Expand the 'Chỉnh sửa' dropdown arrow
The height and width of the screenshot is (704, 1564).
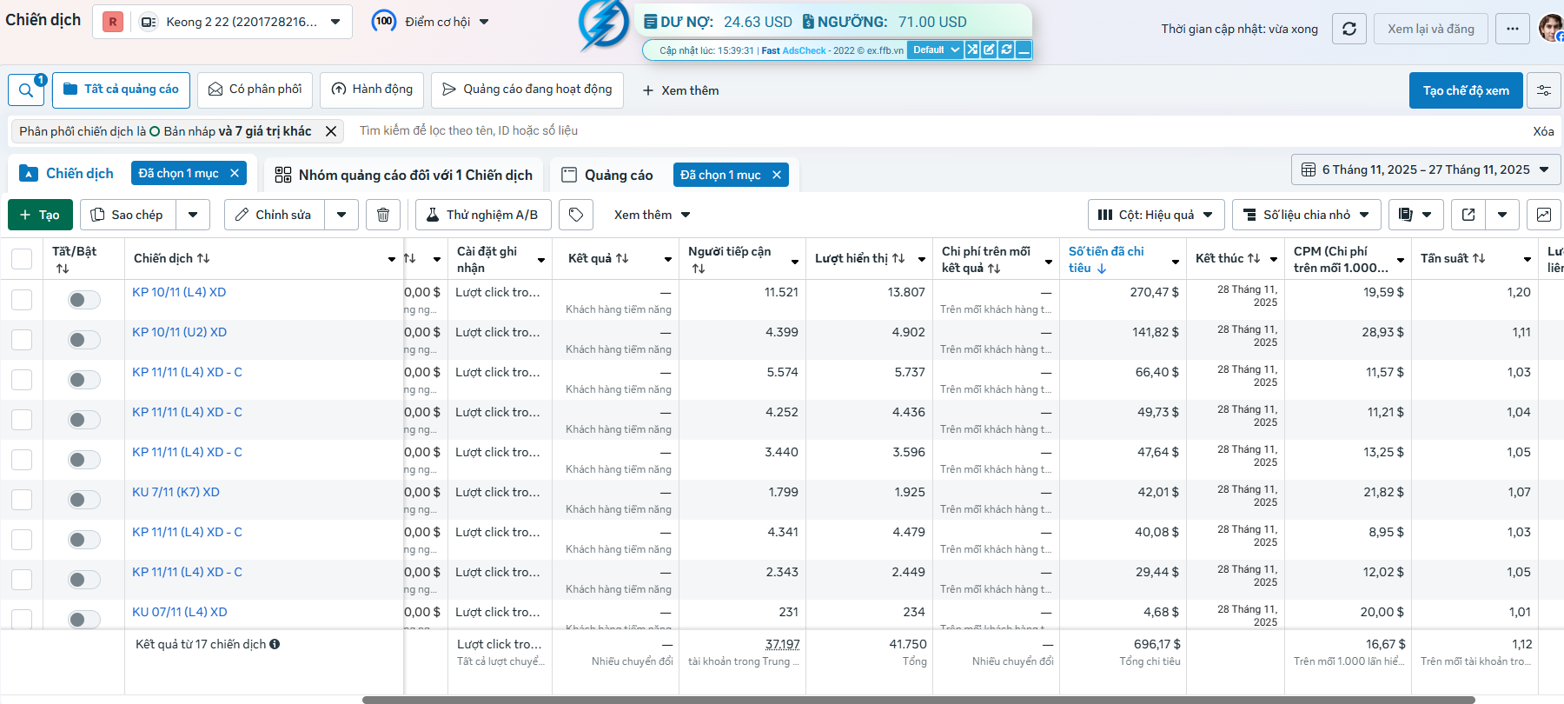tap(341, 215)
